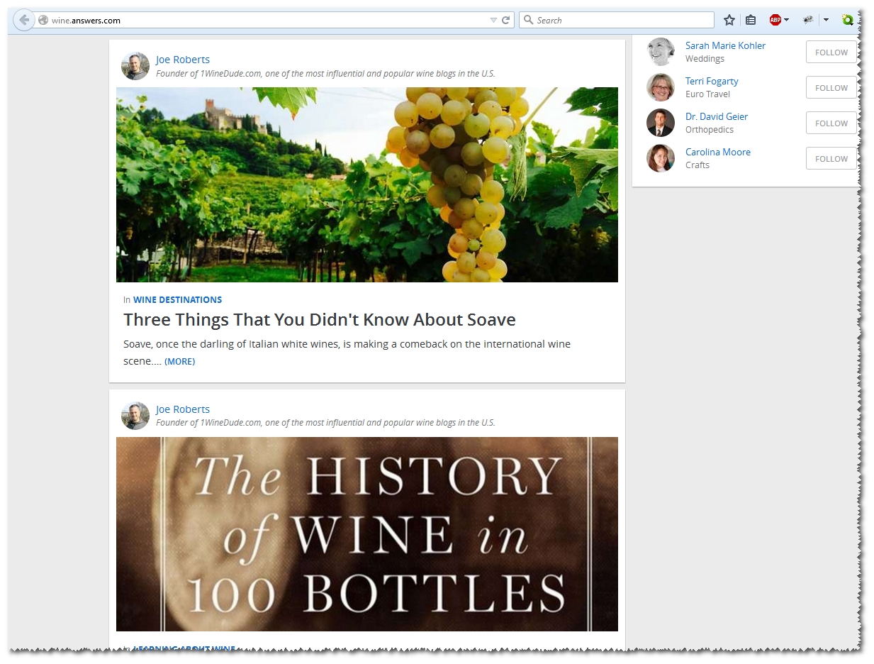The width and height of the screenshot is (874, 664).
Task: Go back with the browser back arrow
Action: [x=23, y=20]
